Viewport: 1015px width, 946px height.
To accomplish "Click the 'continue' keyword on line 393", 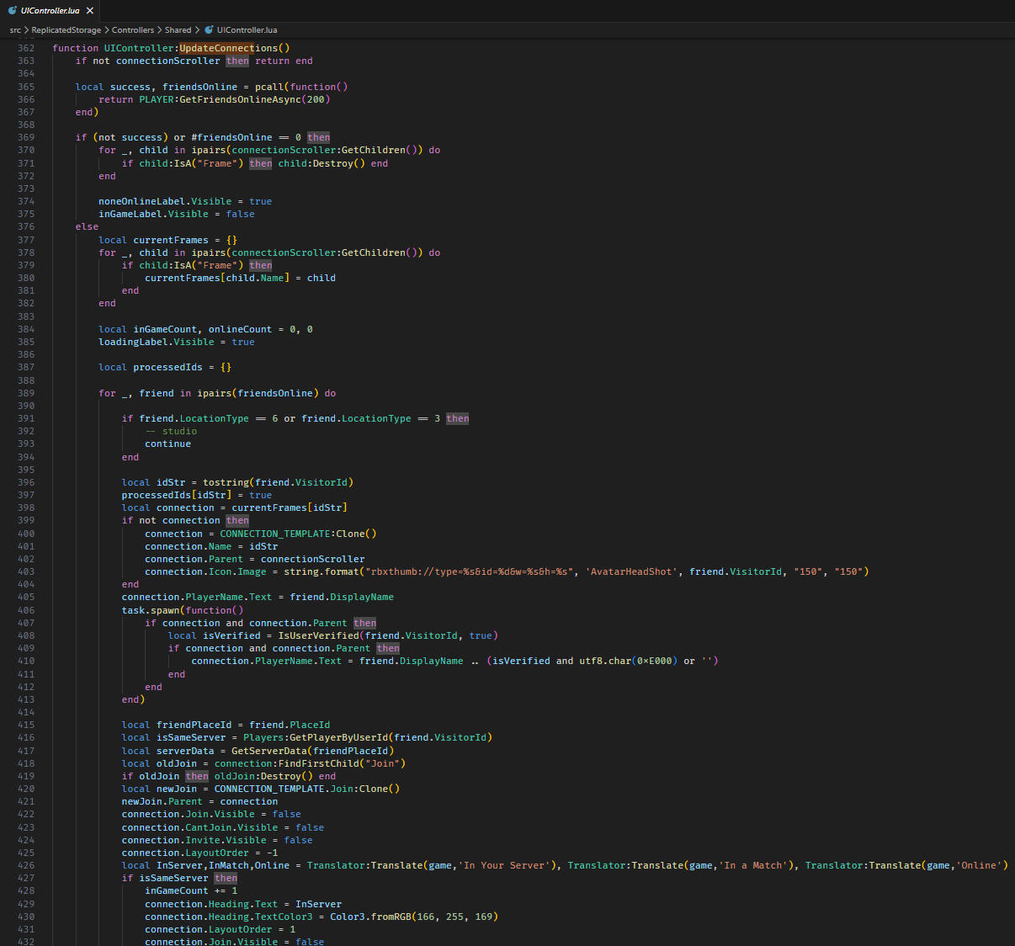I will click(167, 444).
